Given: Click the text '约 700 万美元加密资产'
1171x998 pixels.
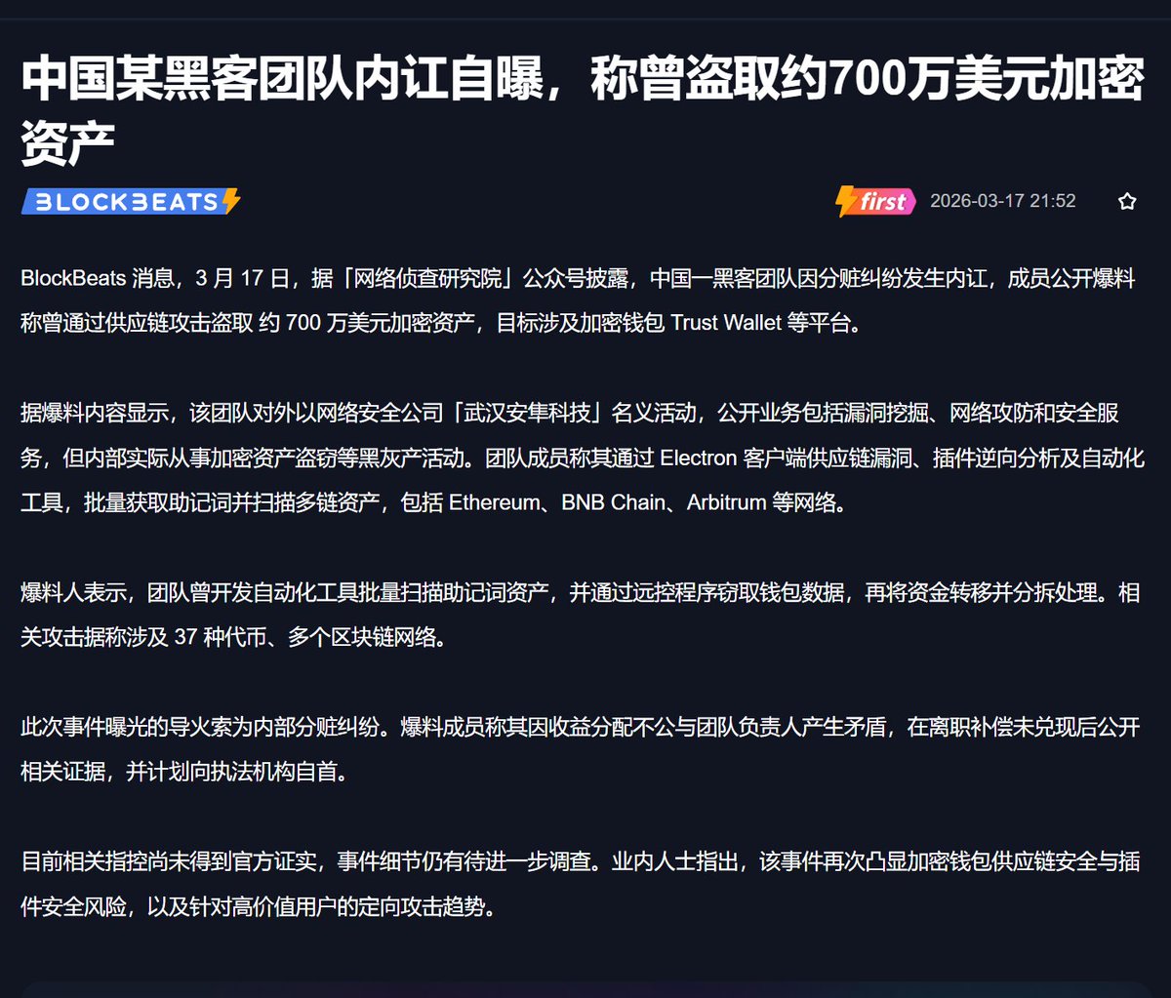Looking at the screenshot, I should (369, 323).
